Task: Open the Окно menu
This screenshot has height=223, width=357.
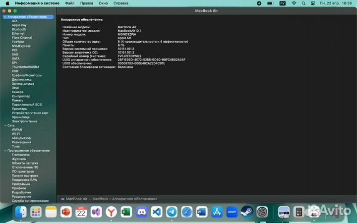Action: [103, 3]
